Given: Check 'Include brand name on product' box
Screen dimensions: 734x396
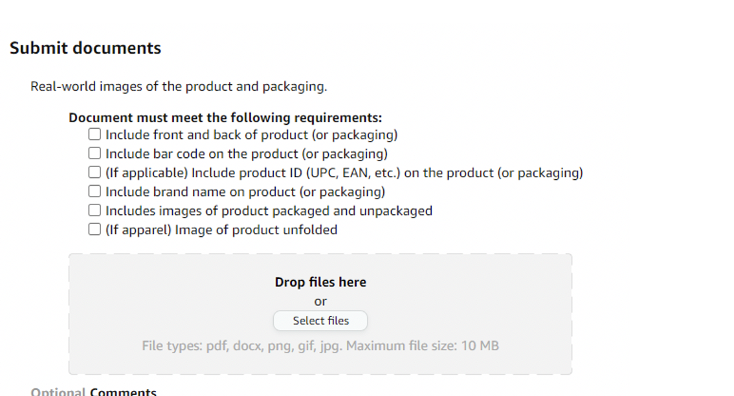Looking at the screenshot, I should (95, 191).
